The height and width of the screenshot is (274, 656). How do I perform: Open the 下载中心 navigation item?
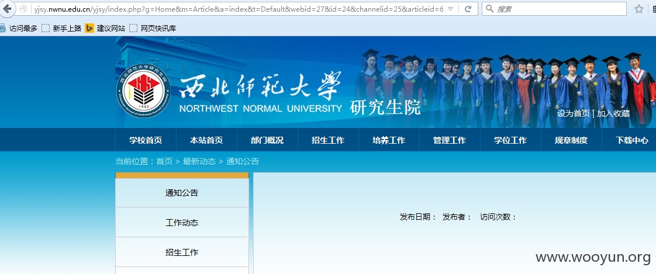click(x=631, y=140)
